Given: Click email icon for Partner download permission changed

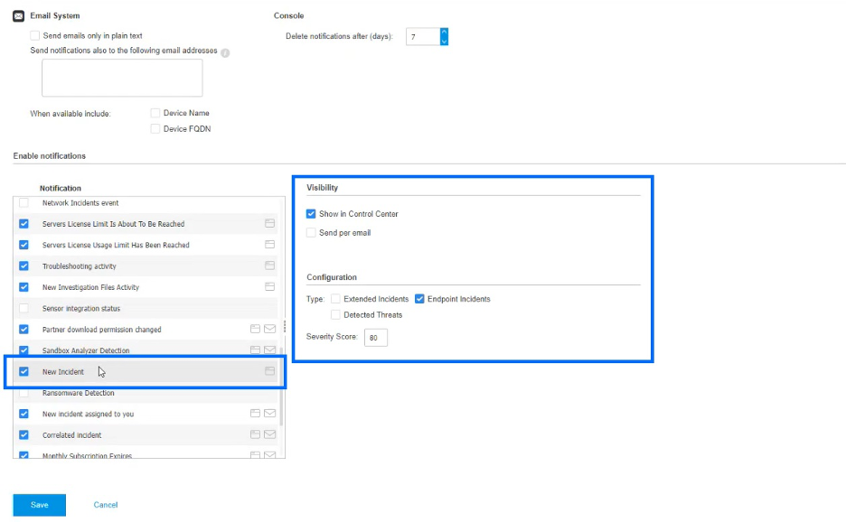Looking at the screenshot, I should point(269,330).
